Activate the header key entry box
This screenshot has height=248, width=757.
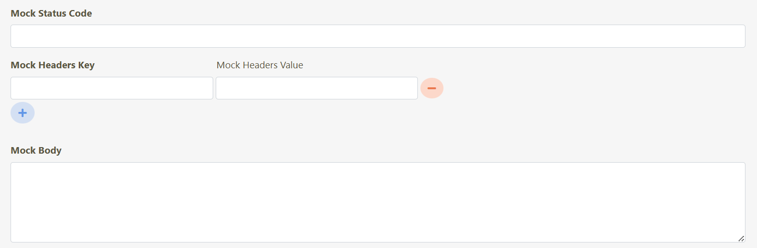[112, 88]
